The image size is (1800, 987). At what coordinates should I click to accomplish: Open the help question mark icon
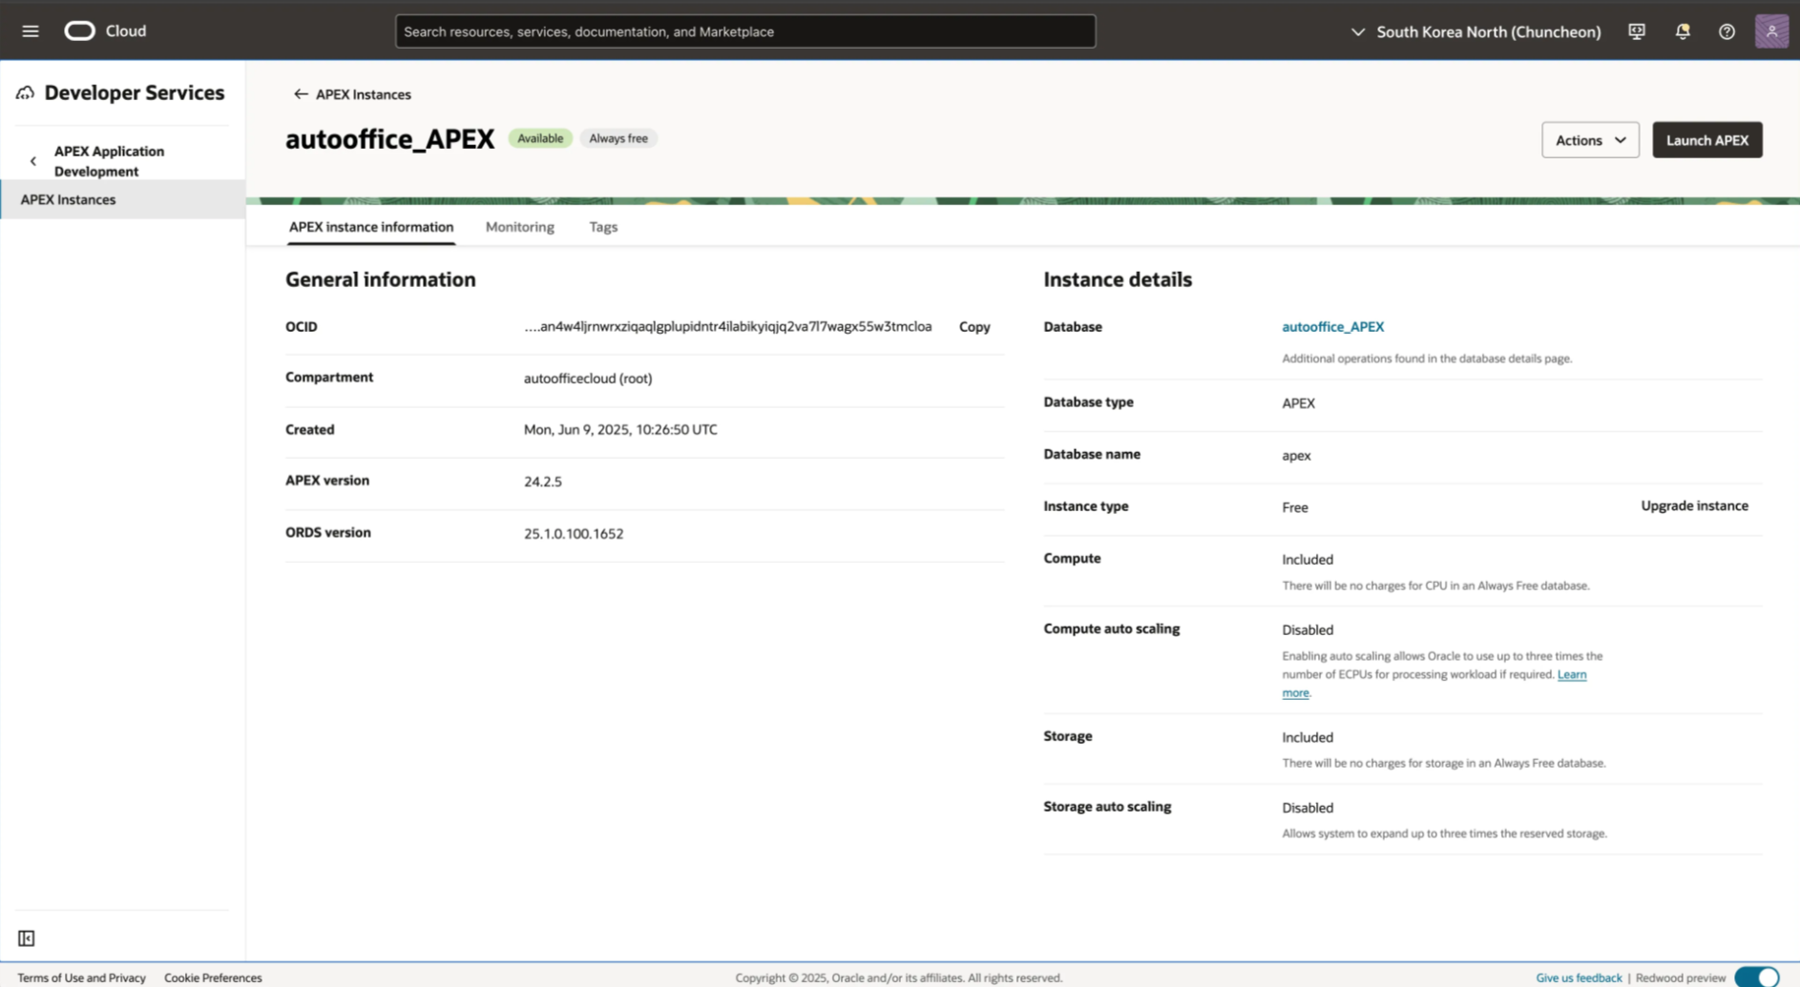tap(1727, 31)
